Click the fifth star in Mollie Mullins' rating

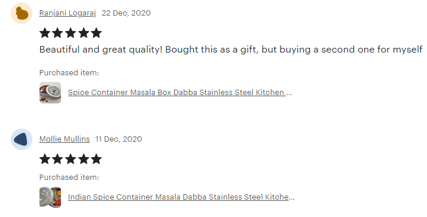pyautogui.click(x=96, y=159)
